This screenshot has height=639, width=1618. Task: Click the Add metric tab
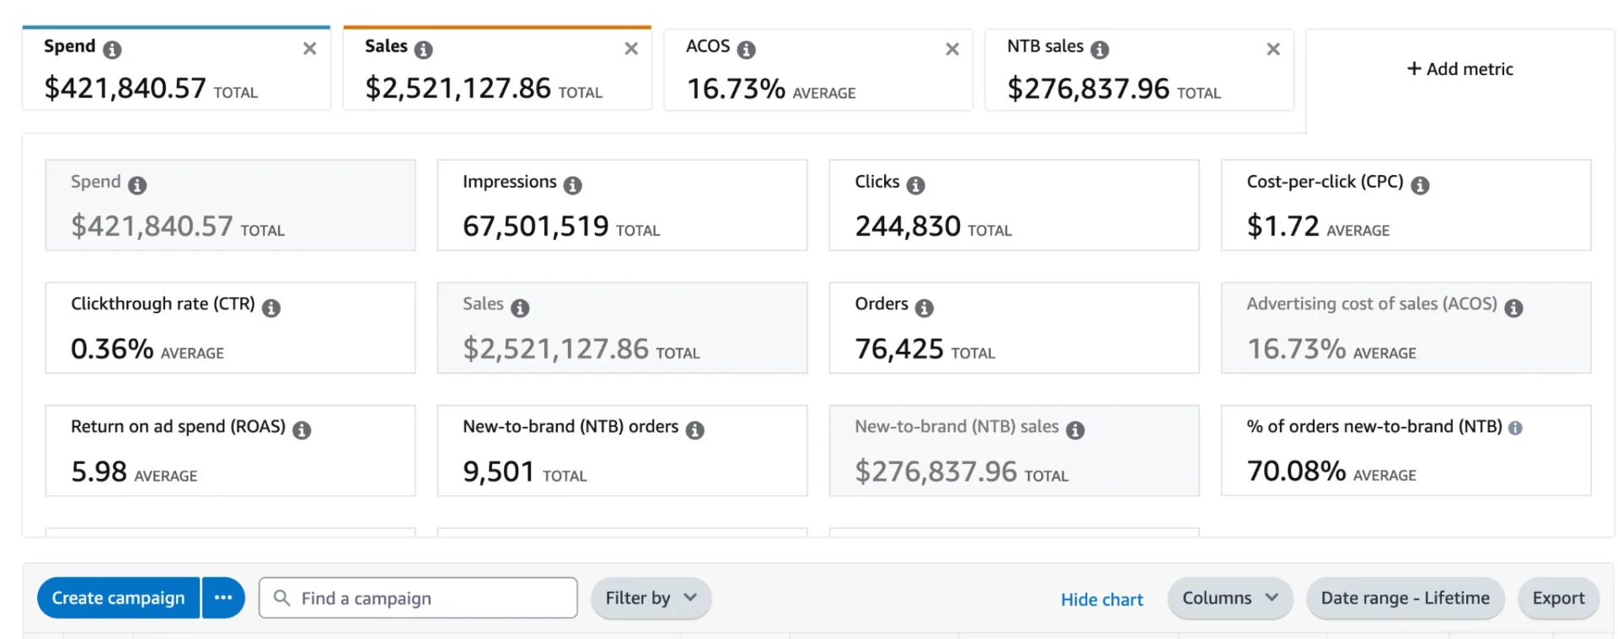(x=1460, y=69)
